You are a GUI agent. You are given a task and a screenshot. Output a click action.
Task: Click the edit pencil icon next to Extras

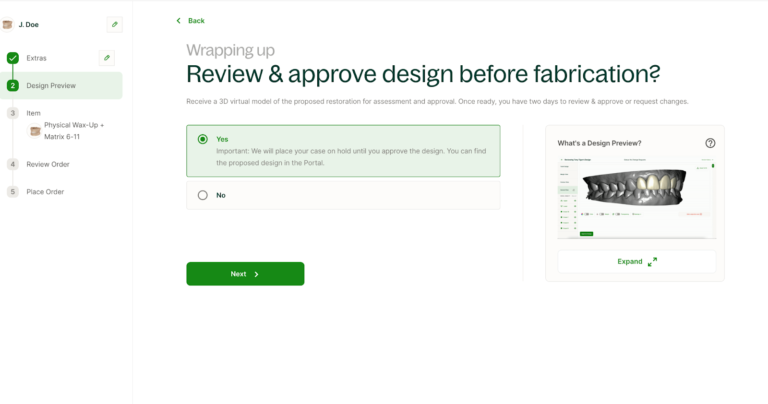point(107,58)
